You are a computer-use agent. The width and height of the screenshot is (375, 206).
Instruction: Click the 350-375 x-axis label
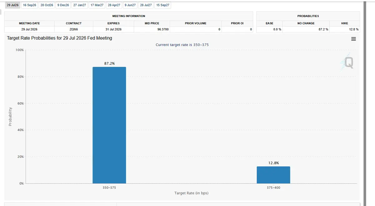[109, 188]
